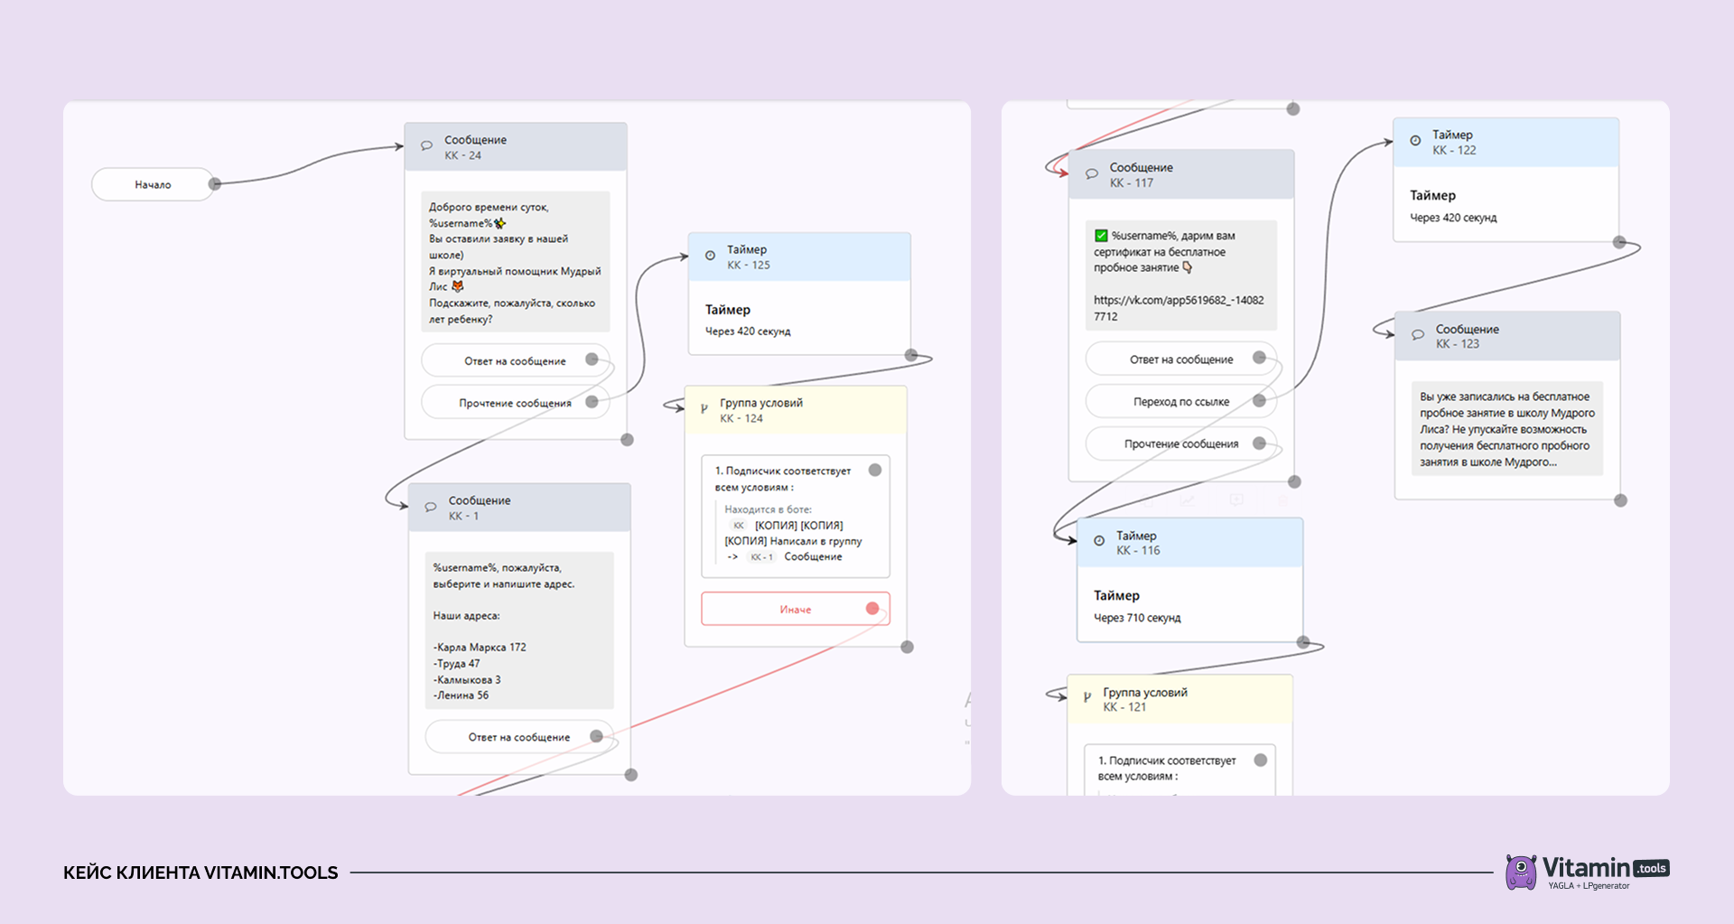Click the speech bubble icon of KK - 24
1734x924 pixels.
point(427,145)
